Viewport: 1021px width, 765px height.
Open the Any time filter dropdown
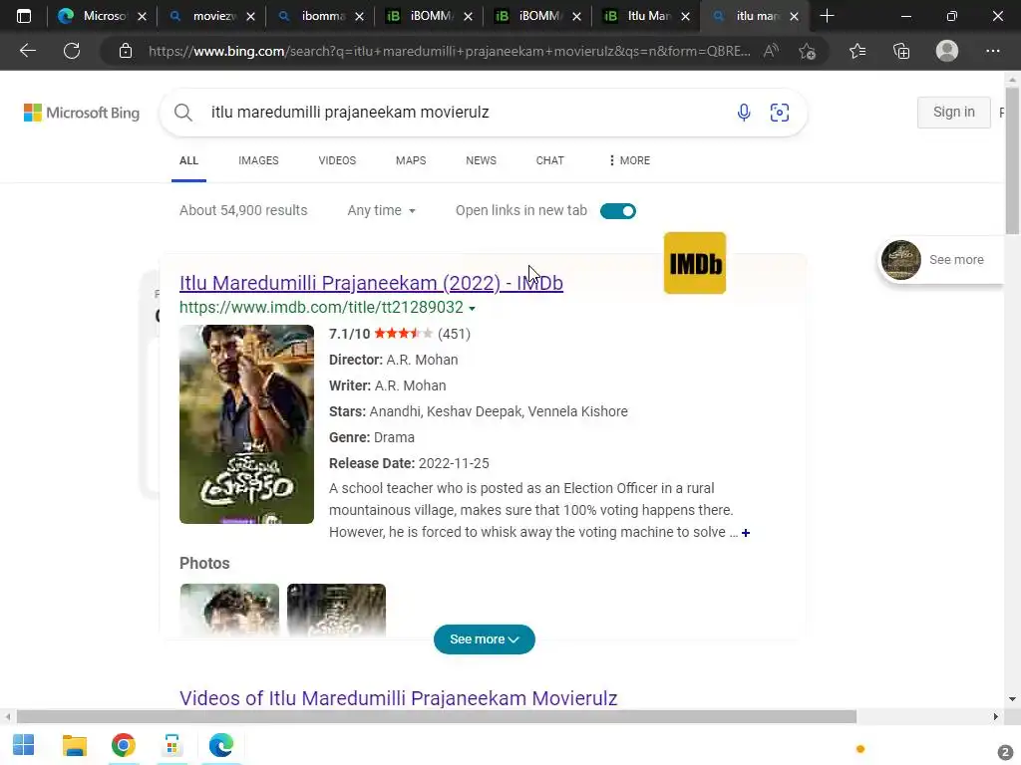[381, 211]
